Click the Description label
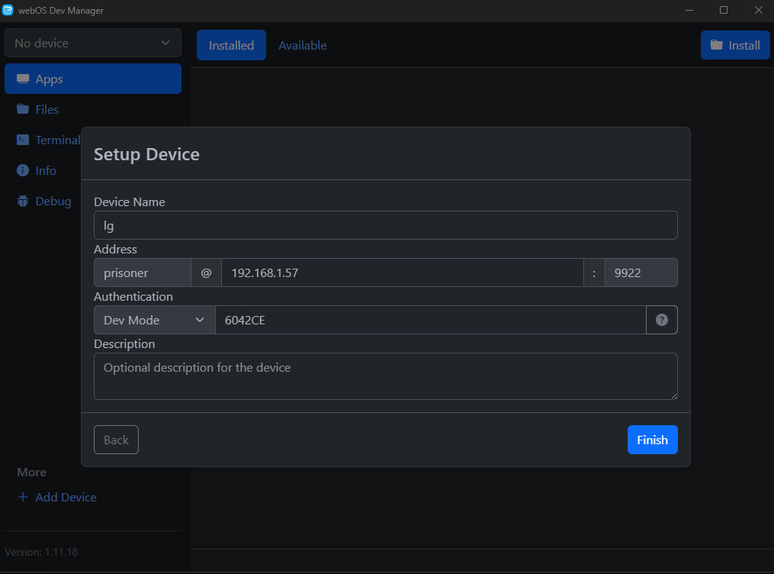The width and height of the screenshot is (774, 574). pyautogui.click(x=124, y=343)
